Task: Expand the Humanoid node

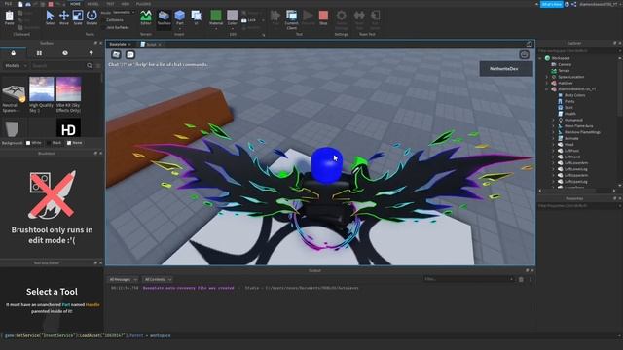Action: 554,120
